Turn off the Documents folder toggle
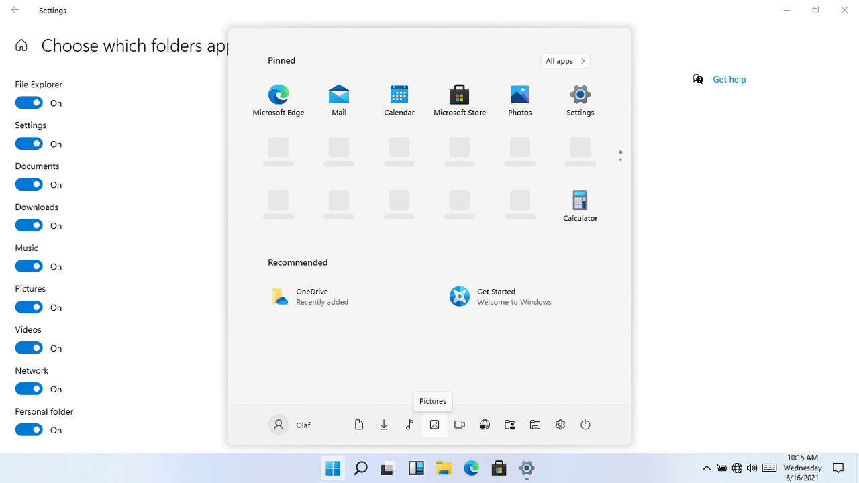 tap(28, 184)
